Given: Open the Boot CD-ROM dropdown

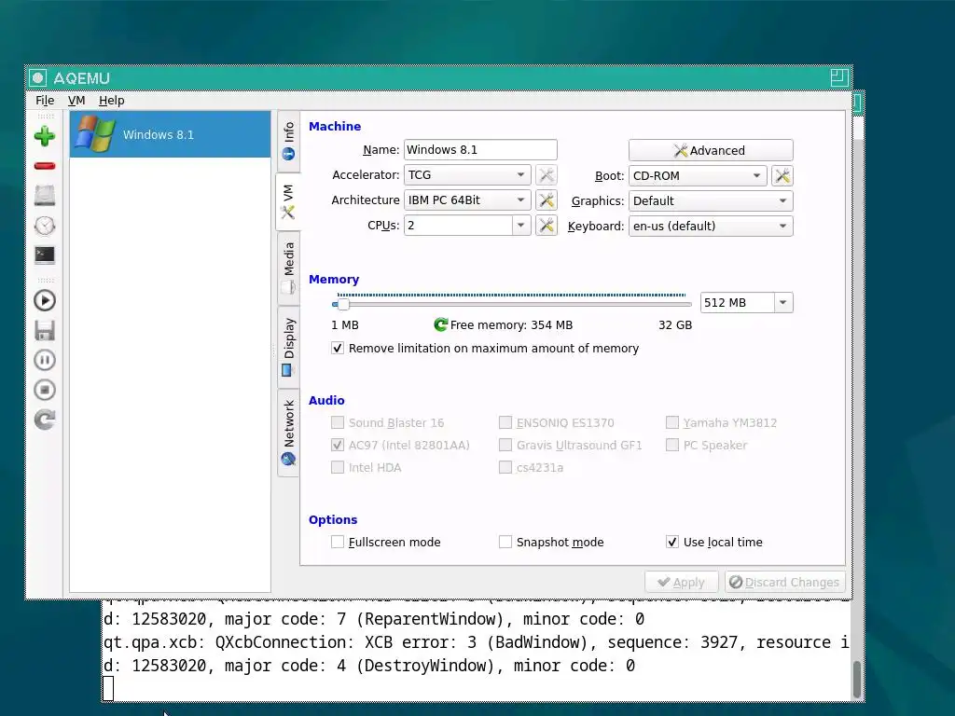Looking at the screenshot, I should coord(698,176).
